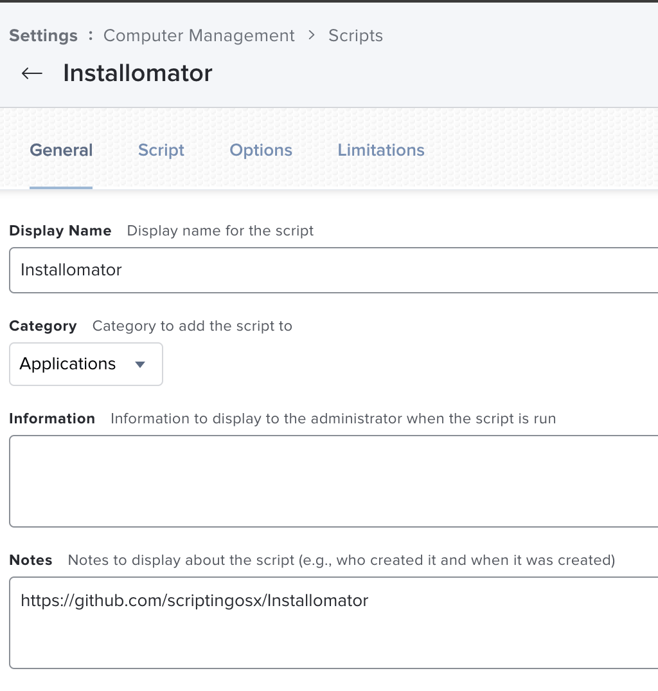Open the Applications category dropdown

click(x=85, y=364)
